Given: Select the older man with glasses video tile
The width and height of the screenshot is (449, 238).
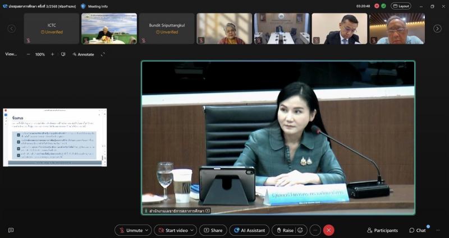Looking at the screenshot, I should tap(397, 29).
